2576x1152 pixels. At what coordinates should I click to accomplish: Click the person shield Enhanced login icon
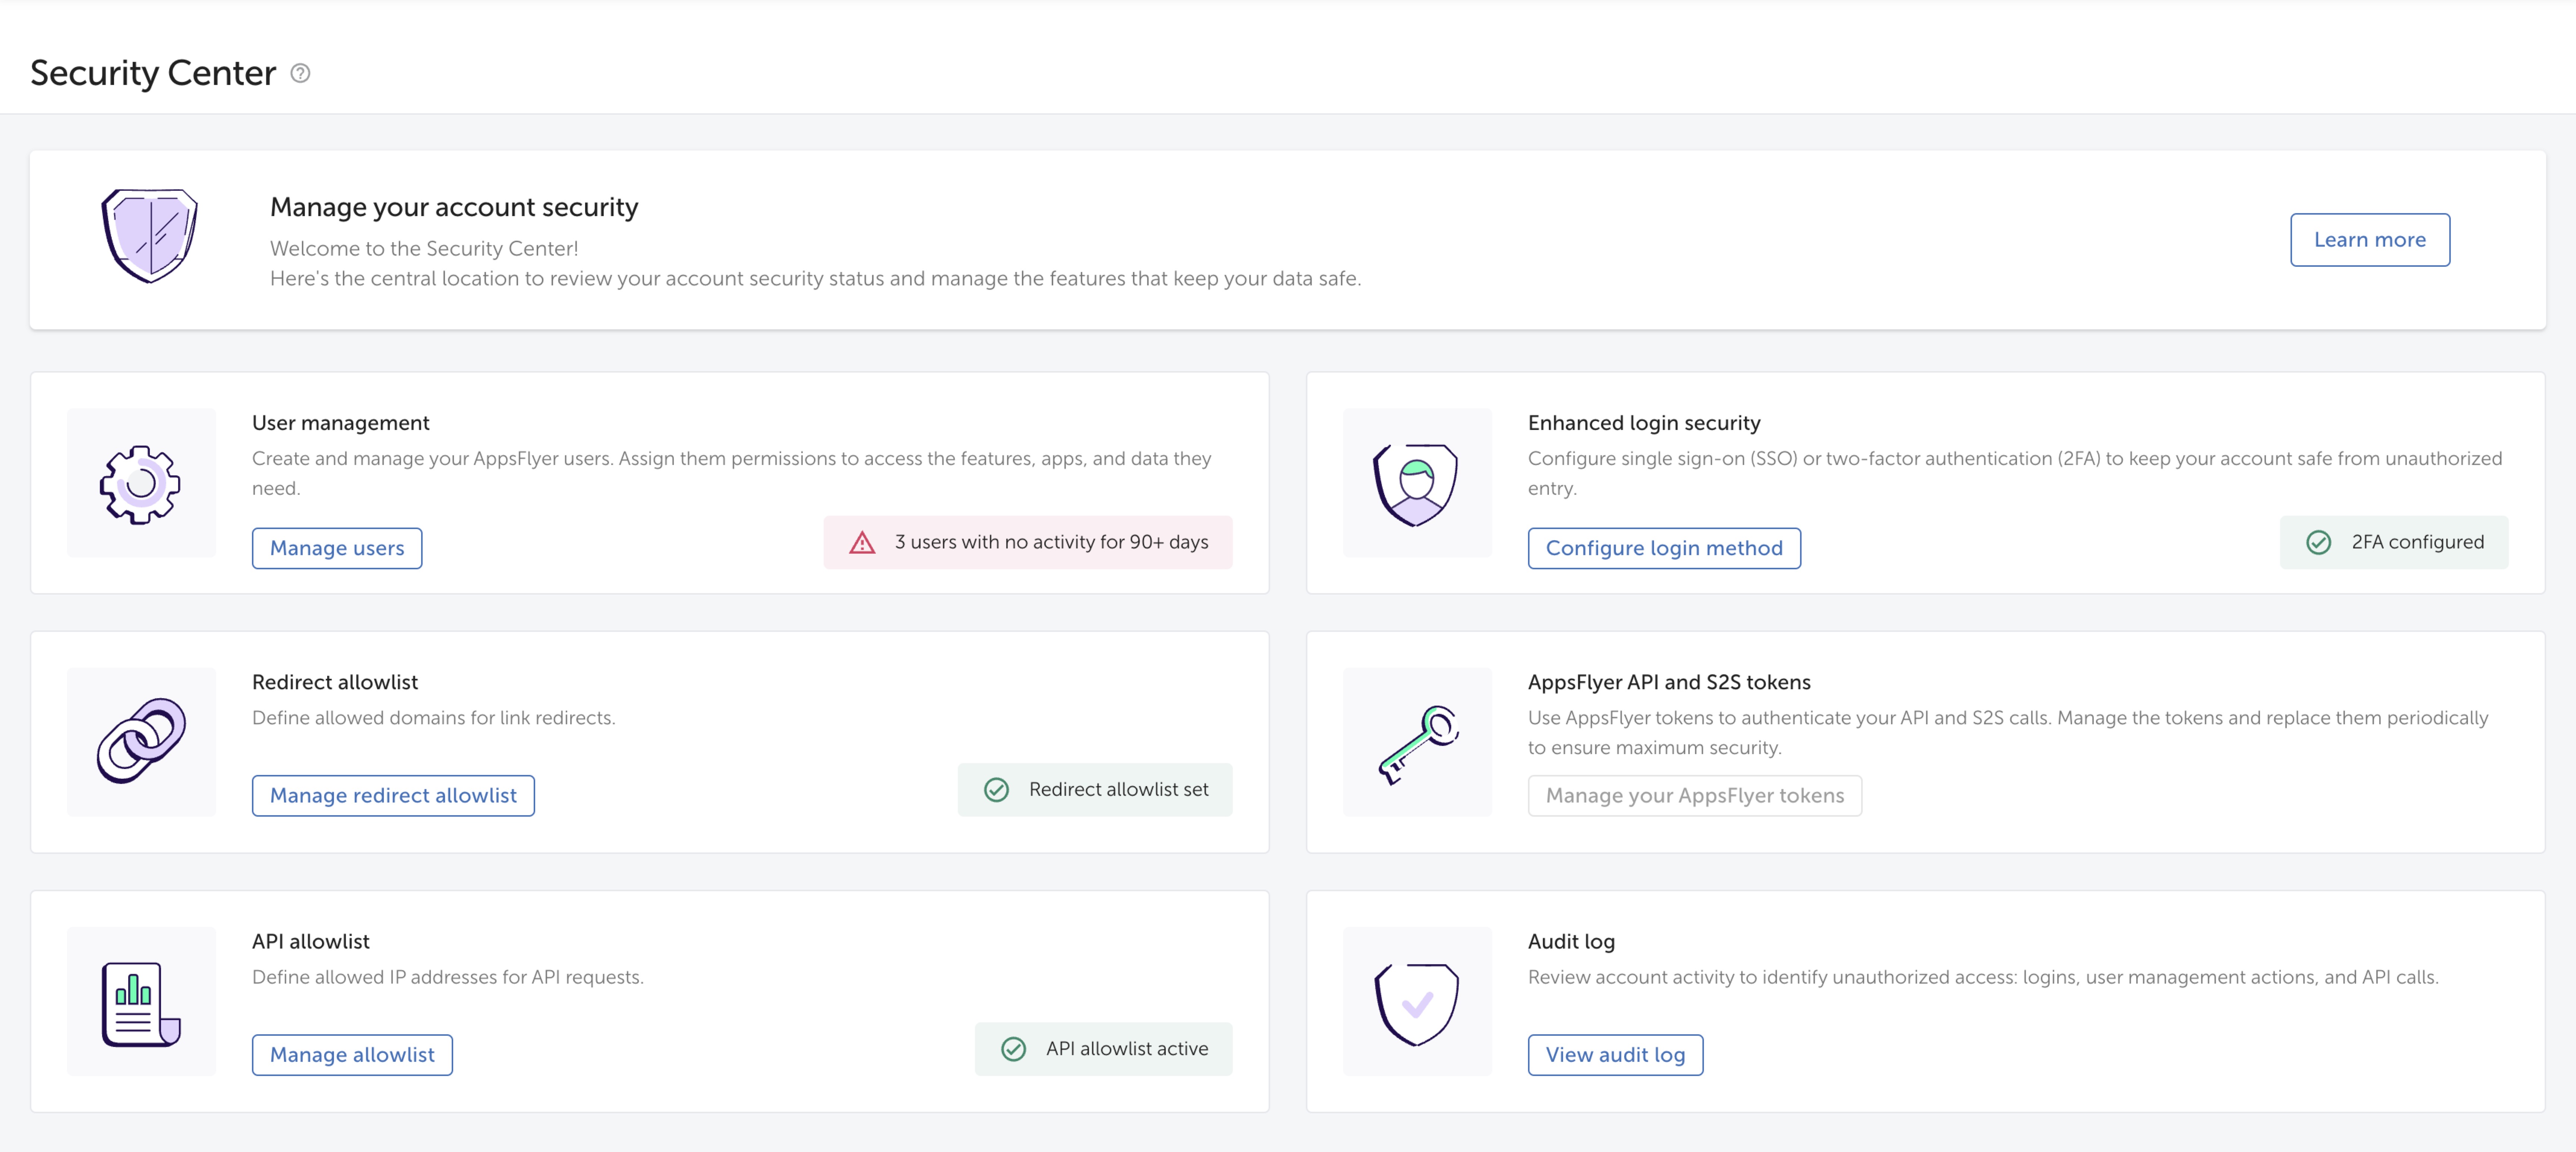(1416, 484)
